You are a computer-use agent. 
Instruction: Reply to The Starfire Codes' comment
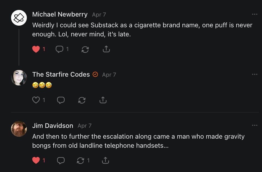tap(61, 100)
